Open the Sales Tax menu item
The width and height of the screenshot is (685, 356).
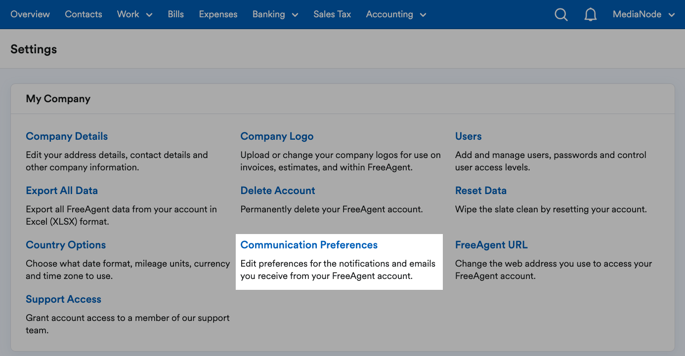point(332,14)
